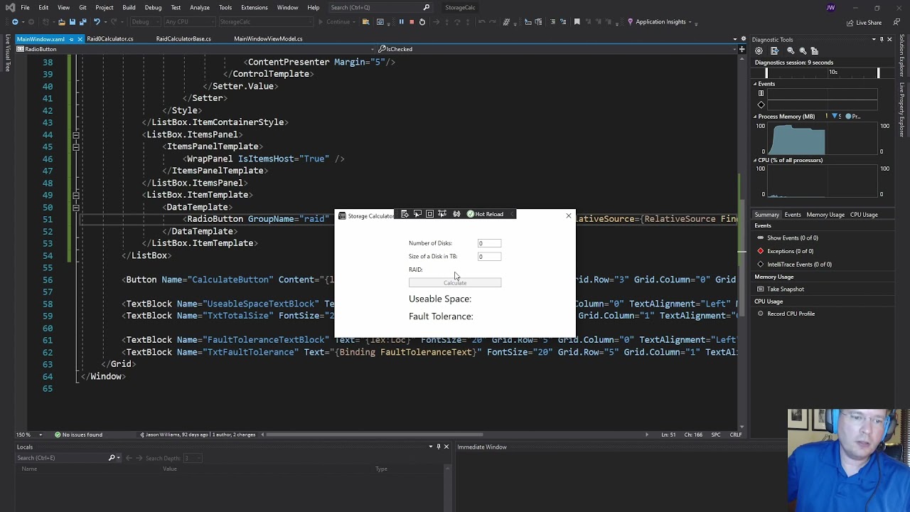Click the diamond icon in Events track
910x512 pixels.
pyautogui.click(x=761, y=105)
